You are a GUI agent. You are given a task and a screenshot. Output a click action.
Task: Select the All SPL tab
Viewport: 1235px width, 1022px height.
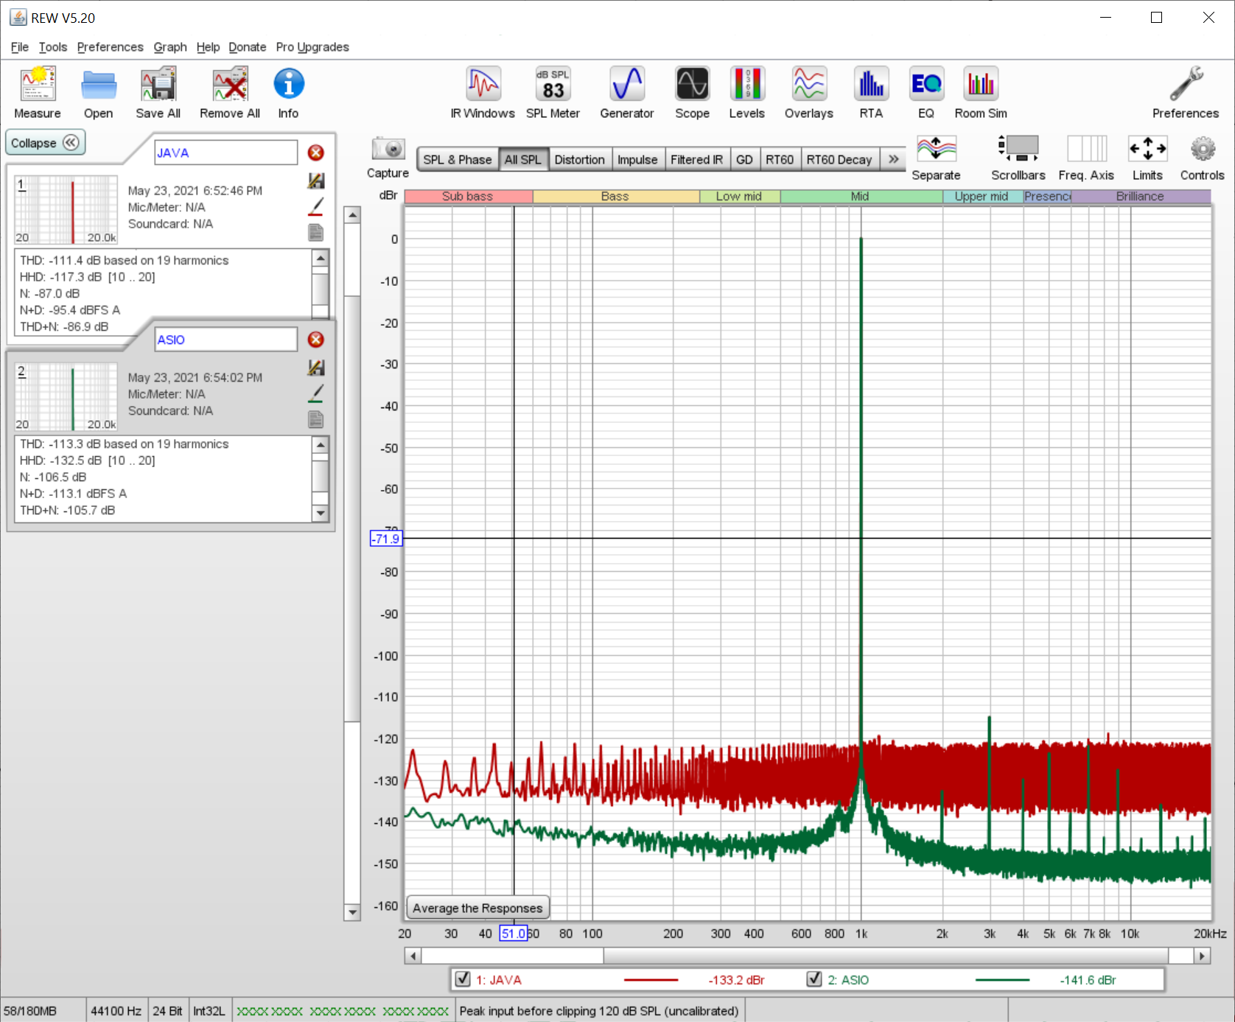click(x=523, y=160)
